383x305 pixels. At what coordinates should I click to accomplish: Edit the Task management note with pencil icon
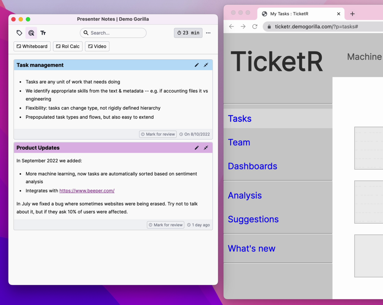point(197,65)
